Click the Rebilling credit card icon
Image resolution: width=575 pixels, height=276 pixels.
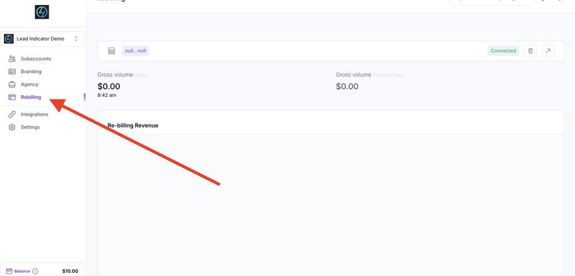[12, 97]
